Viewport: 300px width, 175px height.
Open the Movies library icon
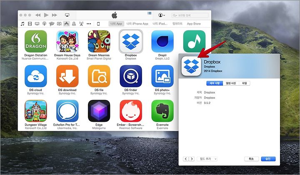coord(30,24)
